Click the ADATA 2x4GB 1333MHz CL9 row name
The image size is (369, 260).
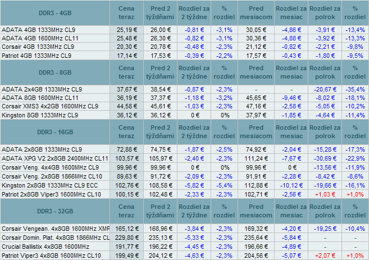point(42,89)
